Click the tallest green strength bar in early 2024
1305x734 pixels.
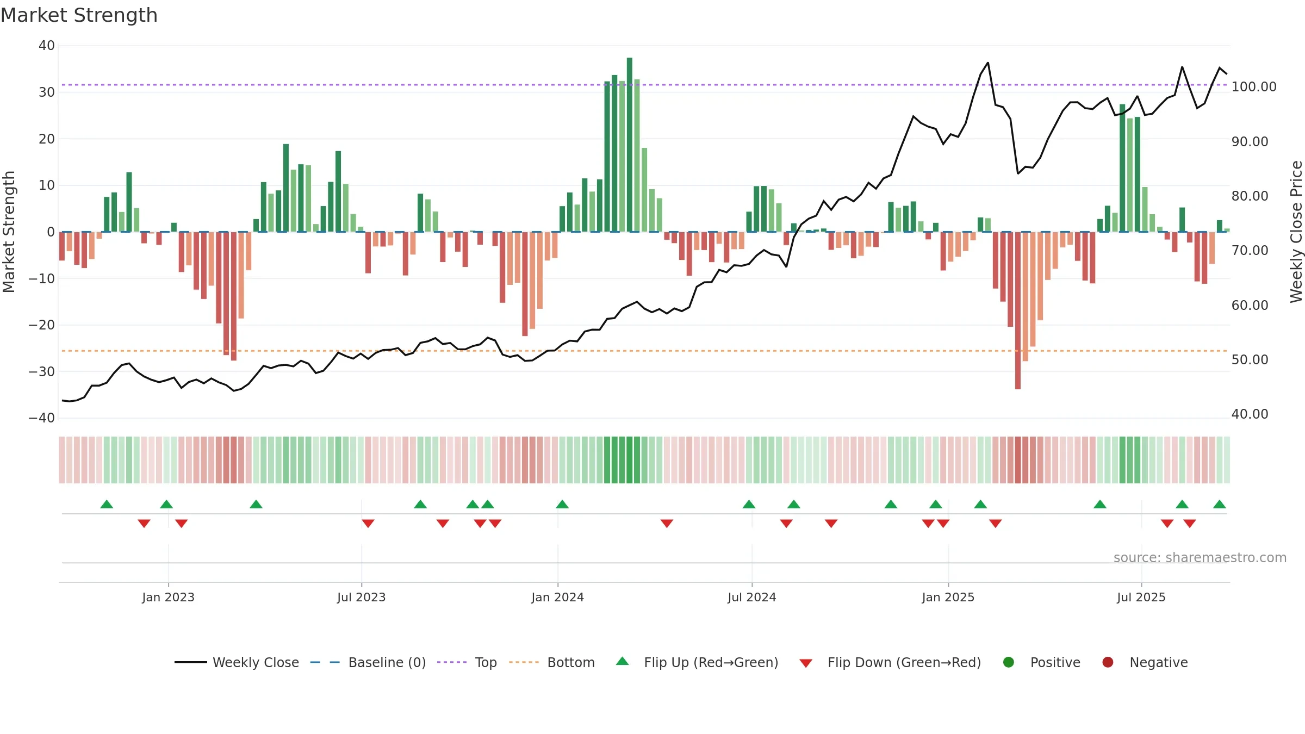[630, 145]
